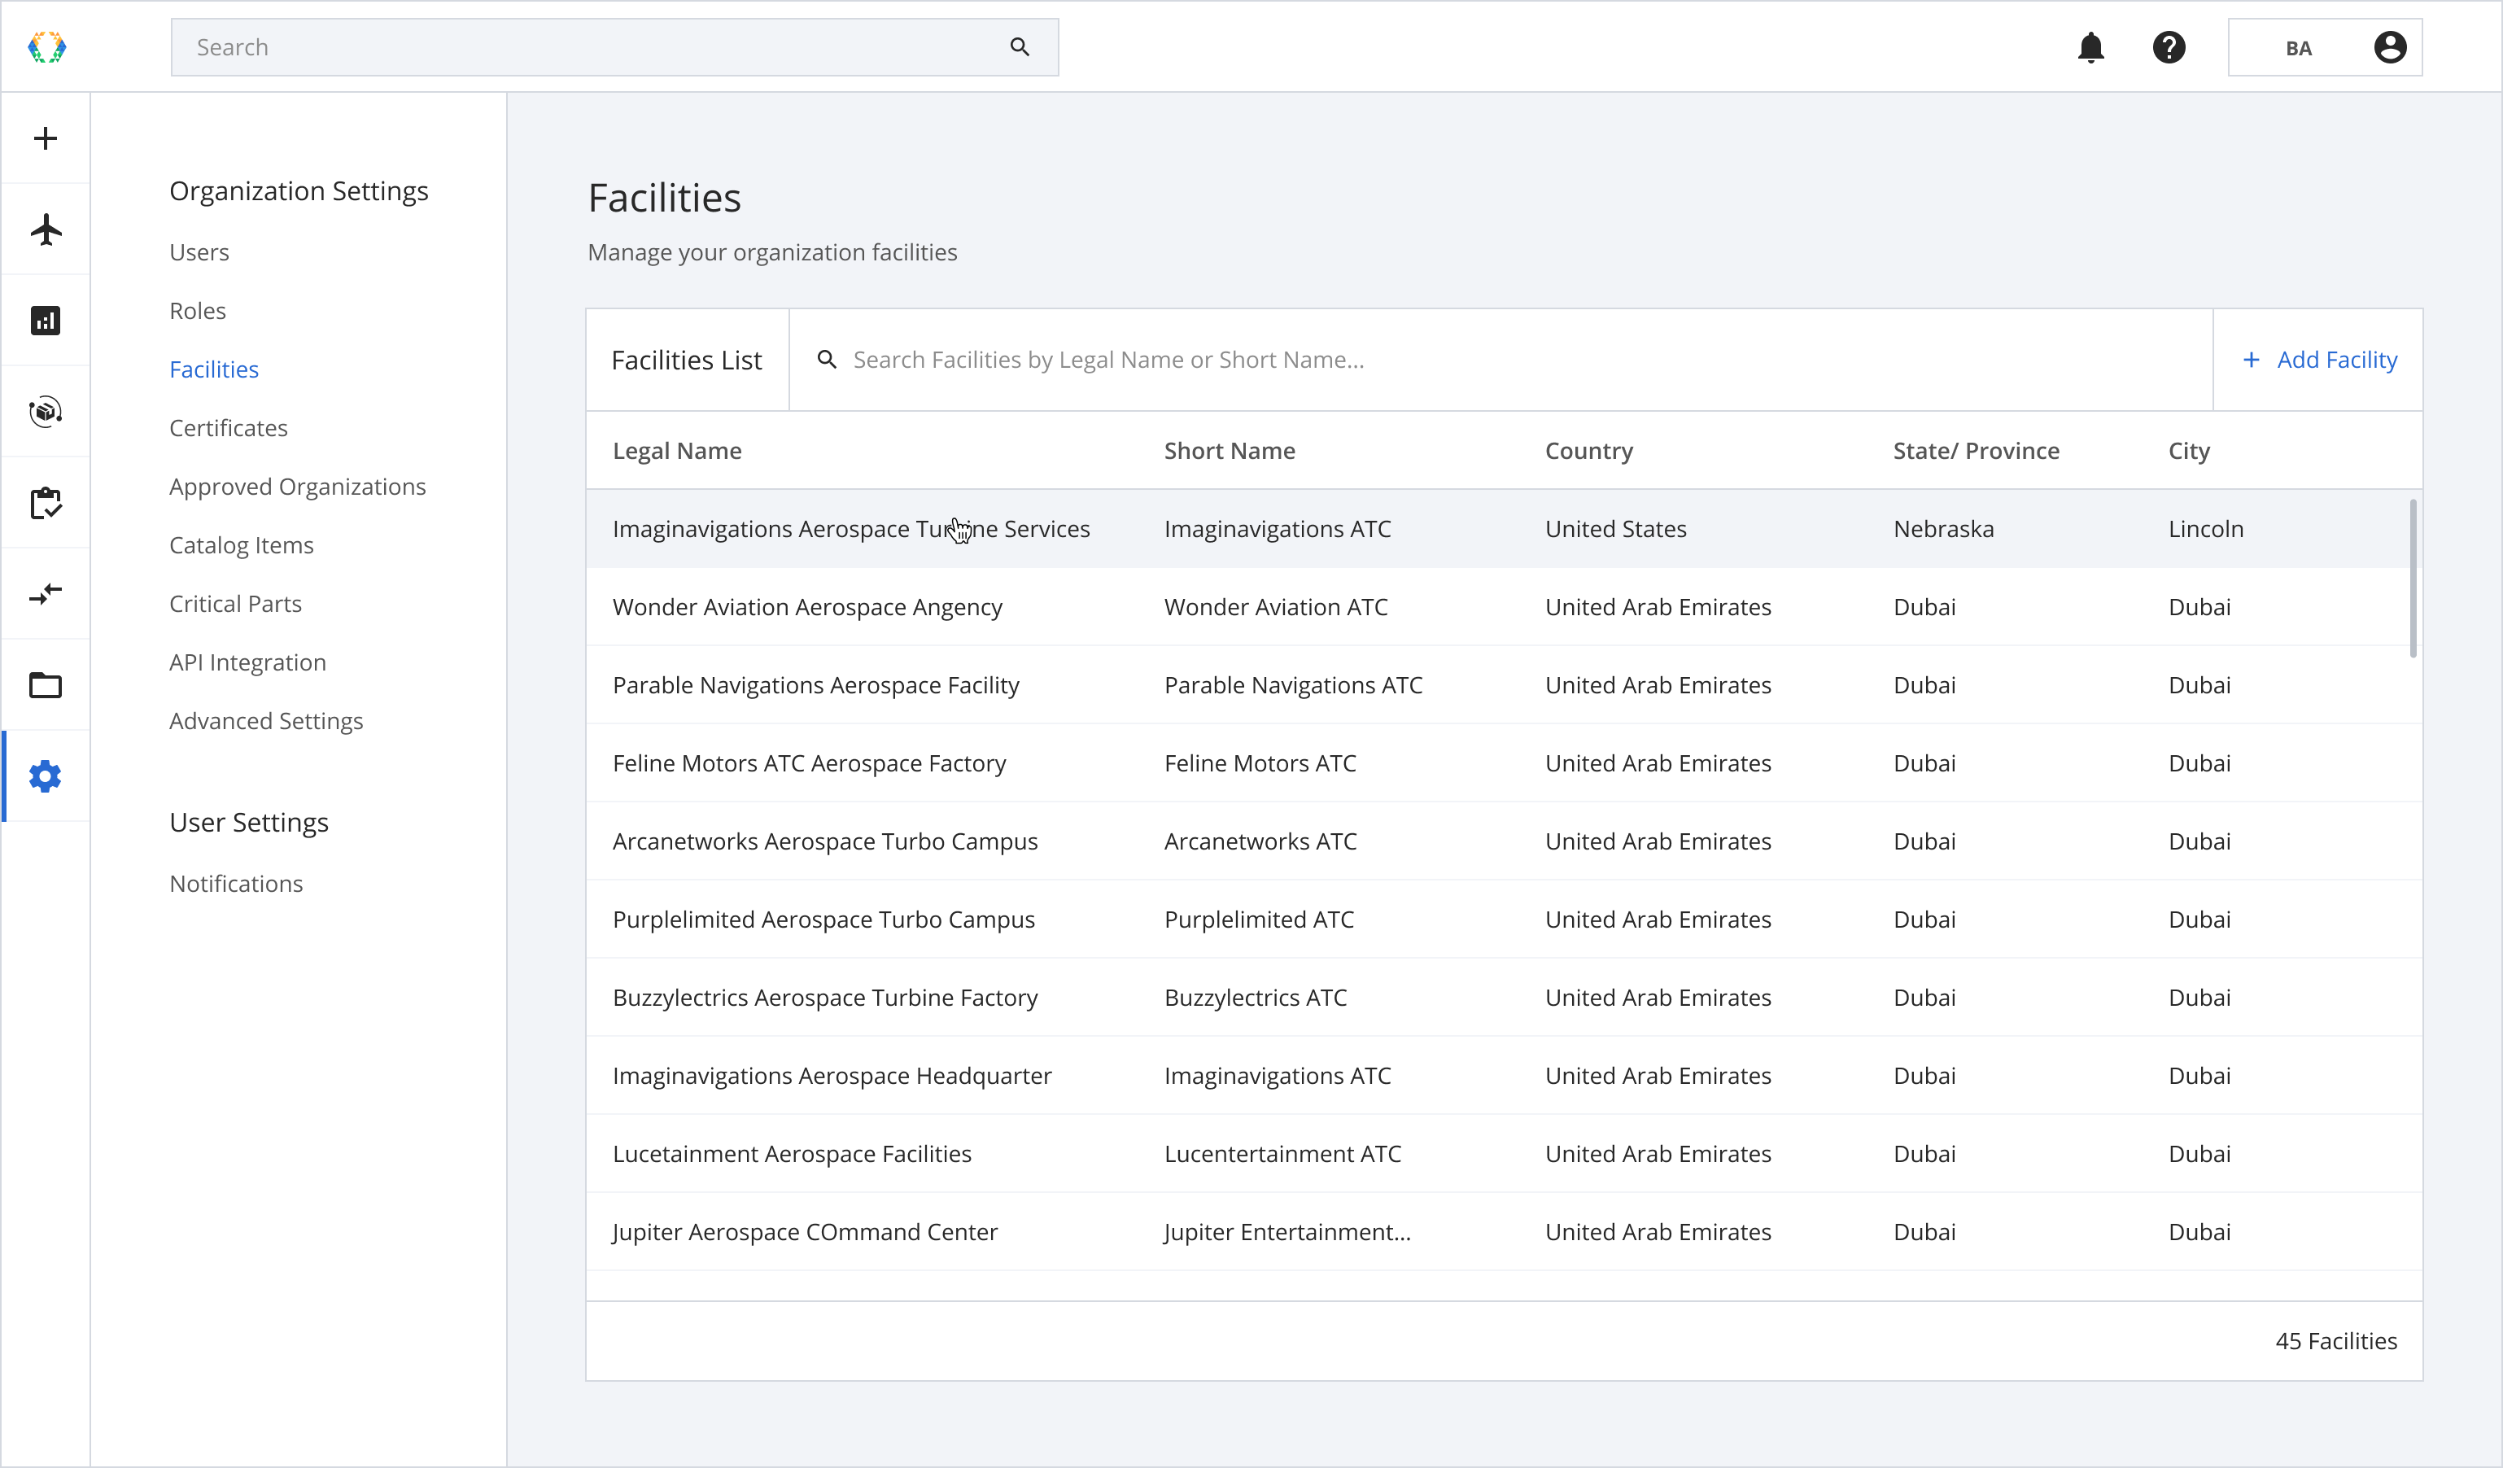Focus the Search Facilities by Legal Name field
Image resolution: width=2503 pixels, height=1468 pixels.
click(x=1500, y=360)
